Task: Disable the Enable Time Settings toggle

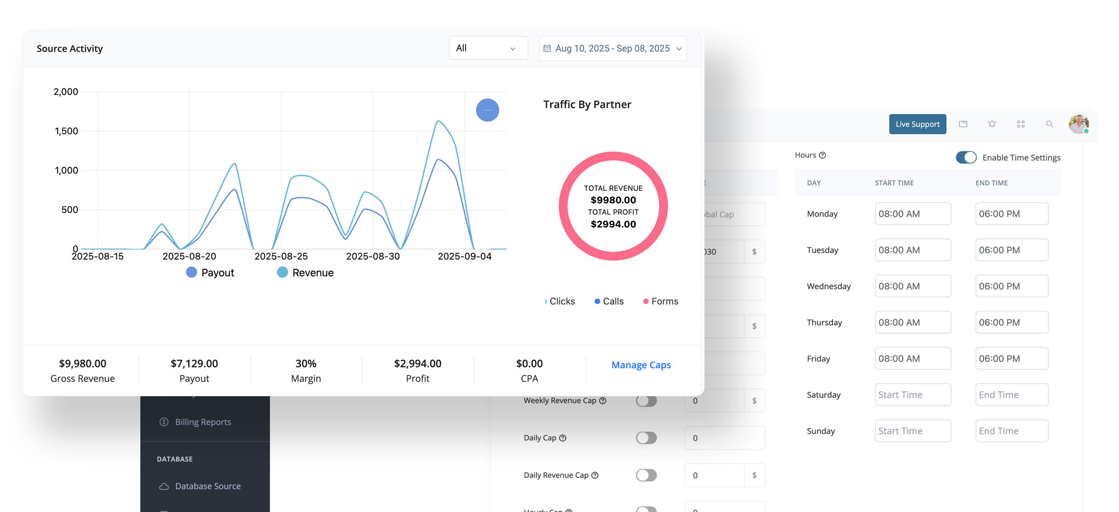Action: tap(966, 157)
